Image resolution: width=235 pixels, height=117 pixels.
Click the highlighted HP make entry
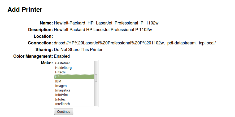click(x=74, y=77)
